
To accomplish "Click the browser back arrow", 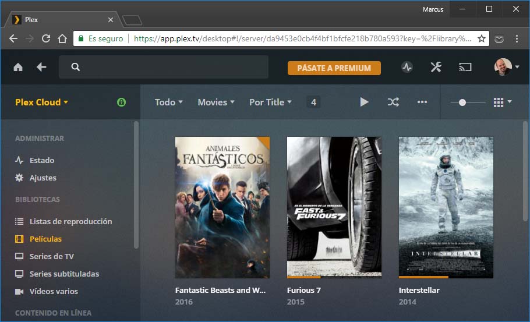I will click(13, 38).
